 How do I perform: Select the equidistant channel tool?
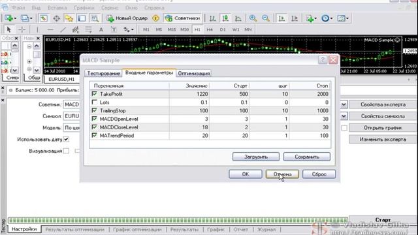click(x=76, y=29)
